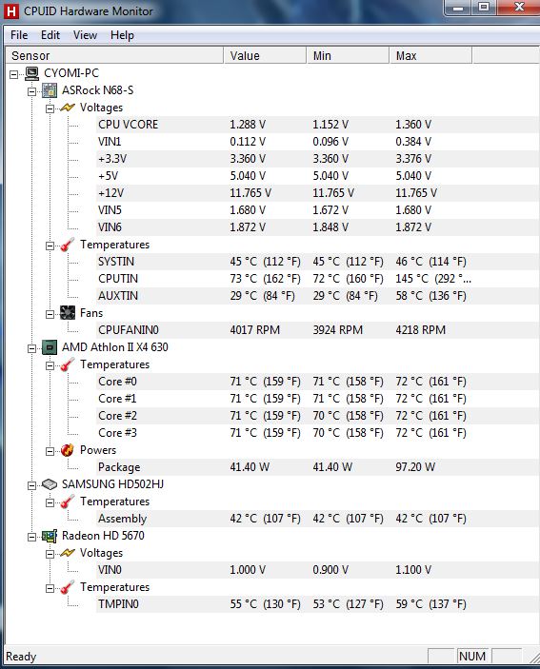This screenshot has height=669, width=540.
Task: Minimize the Hardware Monitor window
Action: pos(458,8)
